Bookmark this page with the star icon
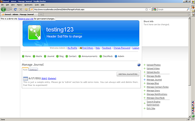 147,9
